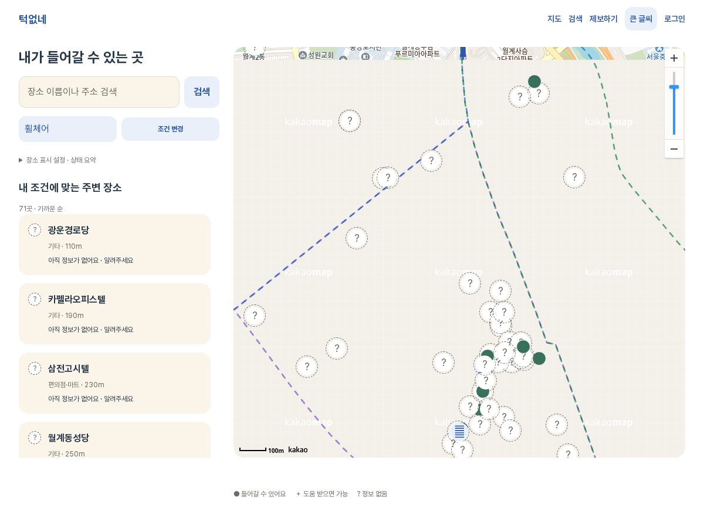Open the 지도 menu item
This screenshot has width=704, height=528.
(554, 19)
